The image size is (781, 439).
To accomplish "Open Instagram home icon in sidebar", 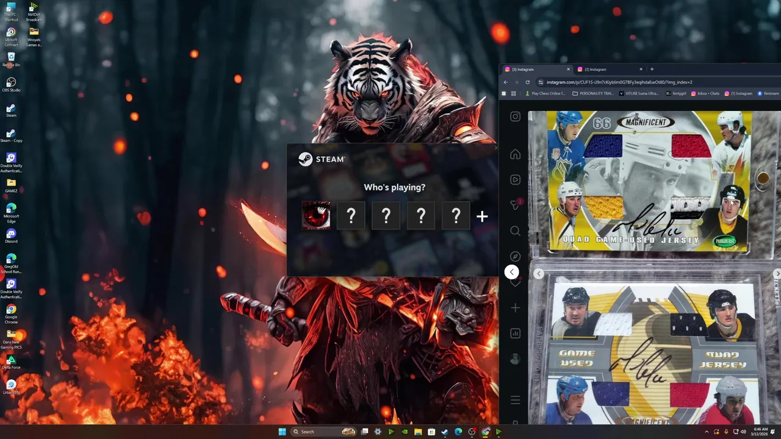I will coord(515,154).
